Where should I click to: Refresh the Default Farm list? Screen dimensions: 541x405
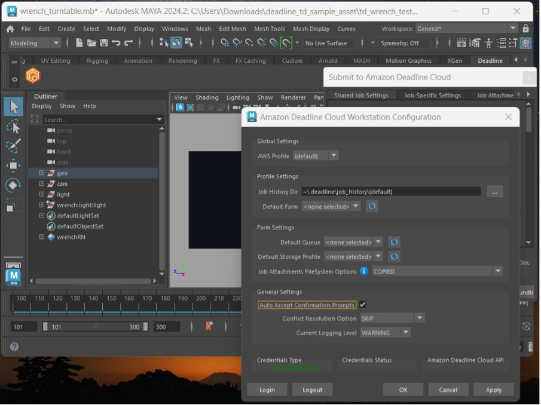coord(372,207)
